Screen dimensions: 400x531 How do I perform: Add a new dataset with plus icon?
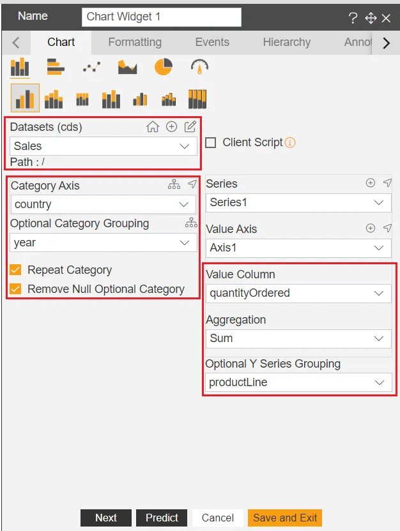coord(171,126)
